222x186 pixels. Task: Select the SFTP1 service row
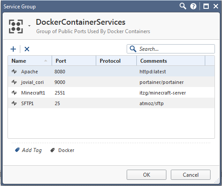tap(111, 103)
